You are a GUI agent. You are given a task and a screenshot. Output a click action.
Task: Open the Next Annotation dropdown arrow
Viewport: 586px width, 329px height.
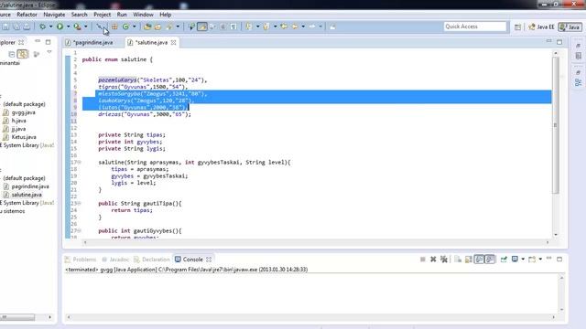point(257,27)
